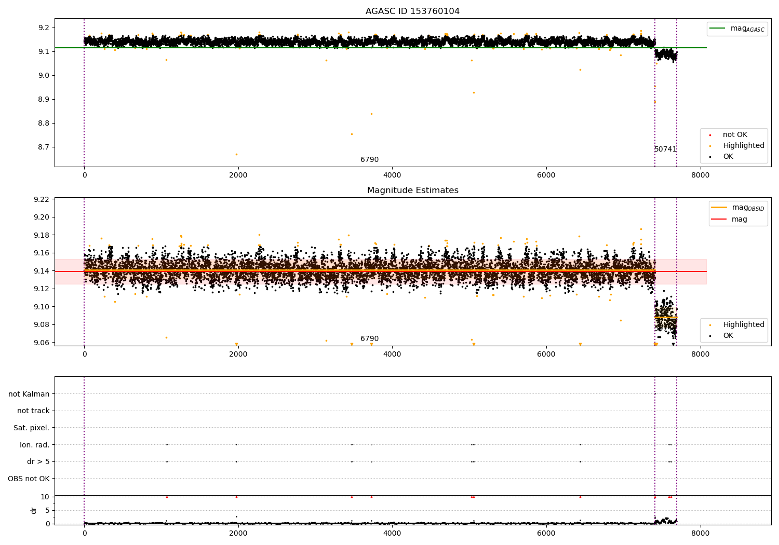The width and height of the screenshot is (779, 545).
Task: Click the 8000 x-tick under Magnitude Estimates plot
Action: tap(700, 355)
